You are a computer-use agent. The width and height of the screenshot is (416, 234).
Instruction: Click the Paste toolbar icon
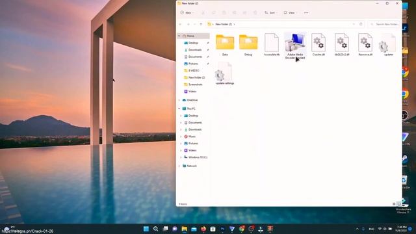(x=224, y=13)
